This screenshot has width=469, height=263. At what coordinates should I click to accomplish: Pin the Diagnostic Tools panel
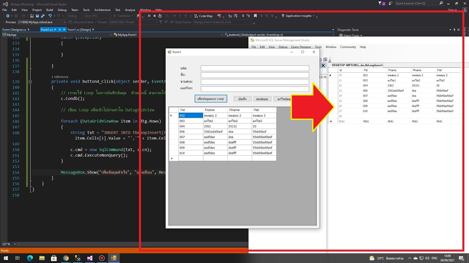coord(454,30)
